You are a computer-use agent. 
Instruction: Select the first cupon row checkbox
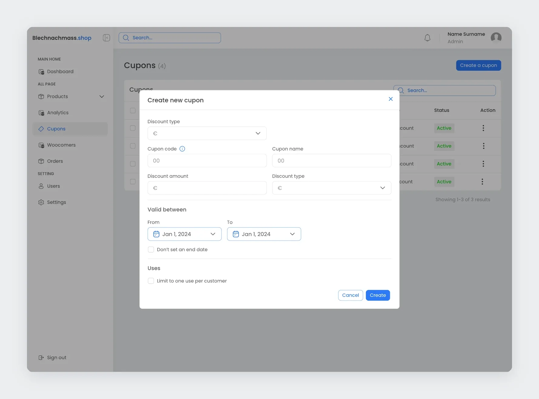(x=133, y=128)
